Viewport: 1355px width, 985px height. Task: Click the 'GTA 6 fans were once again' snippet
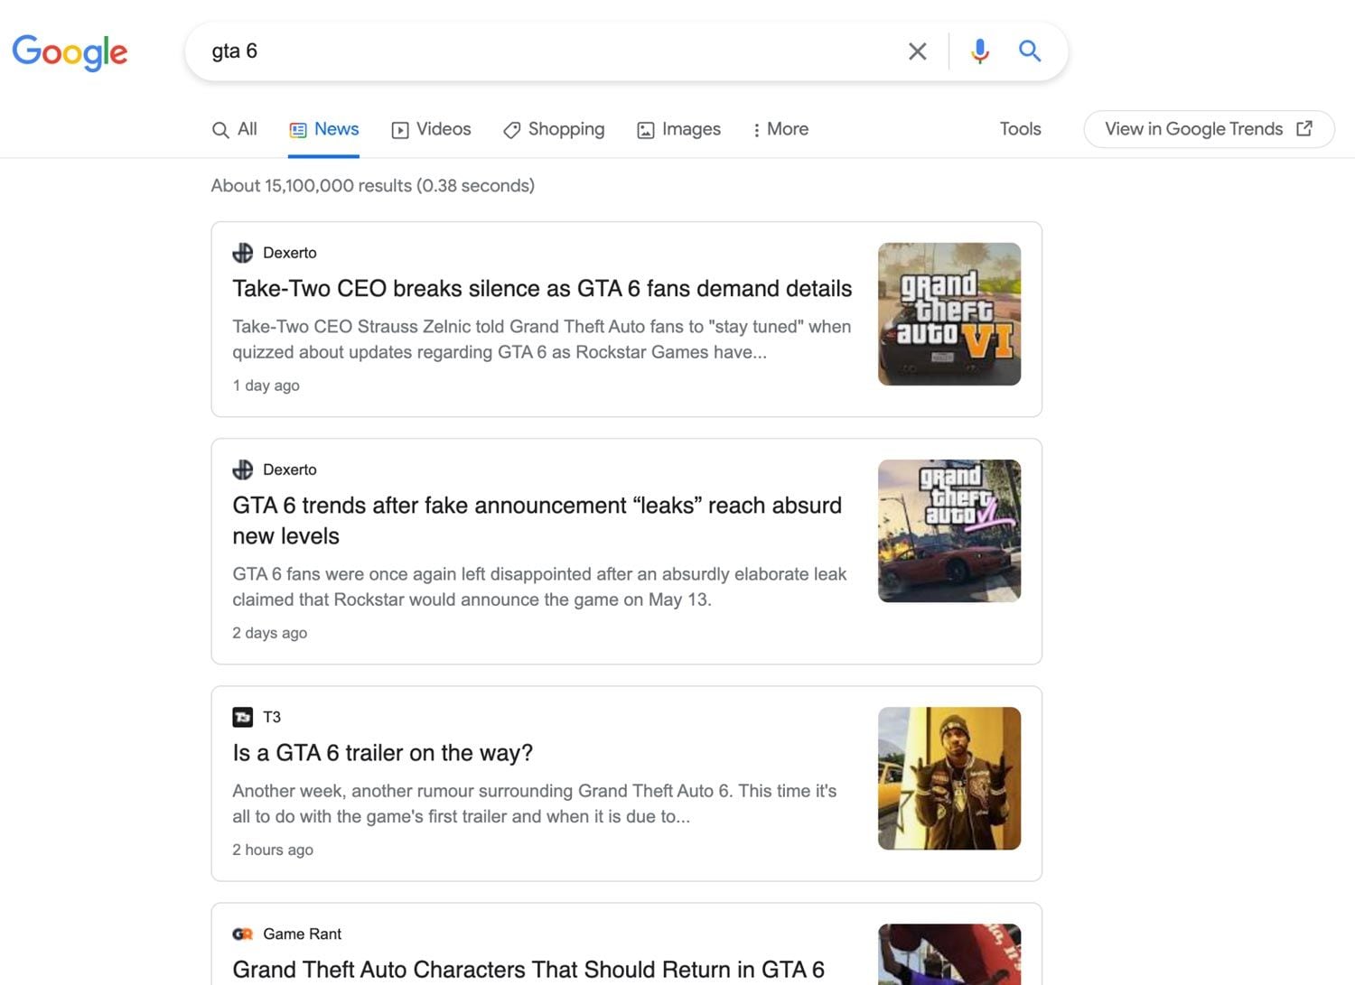click(539, 587)
